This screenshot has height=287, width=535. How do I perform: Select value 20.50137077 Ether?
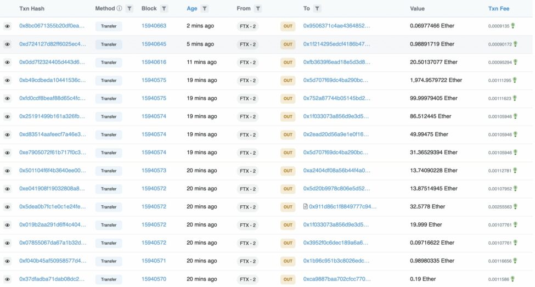(x=433, y=62)
